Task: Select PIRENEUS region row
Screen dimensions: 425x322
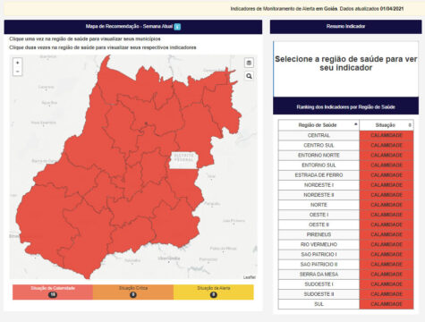Action: [345, 234]
